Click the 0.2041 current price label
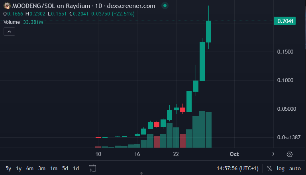Screen dimensions: 306x175 [284, 21]
